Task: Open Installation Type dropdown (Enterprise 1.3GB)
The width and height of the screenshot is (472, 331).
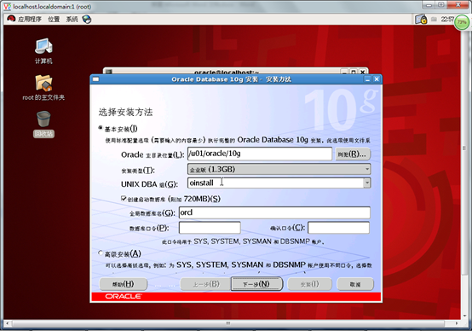Action: pyautogui.click(x=279, y=169)
